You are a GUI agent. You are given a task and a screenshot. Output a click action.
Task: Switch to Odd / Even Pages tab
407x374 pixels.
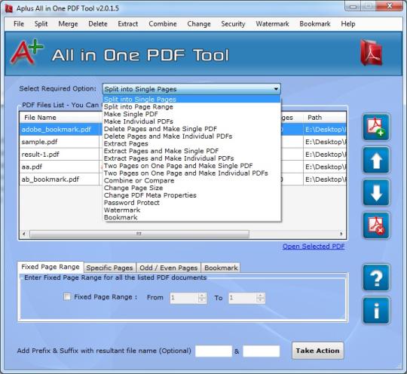tap(169, 268)
